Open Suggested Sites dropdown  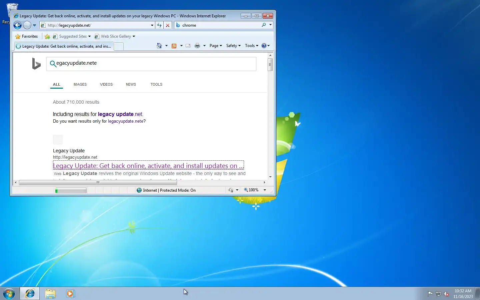(x=72, y=36)
